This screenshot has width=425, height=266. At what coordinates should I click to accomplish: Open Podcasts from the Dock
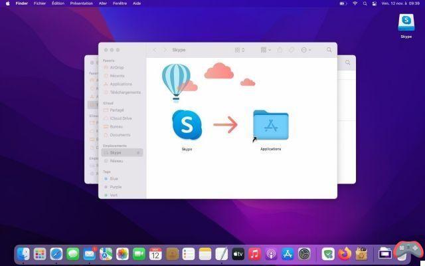[272, 254]
